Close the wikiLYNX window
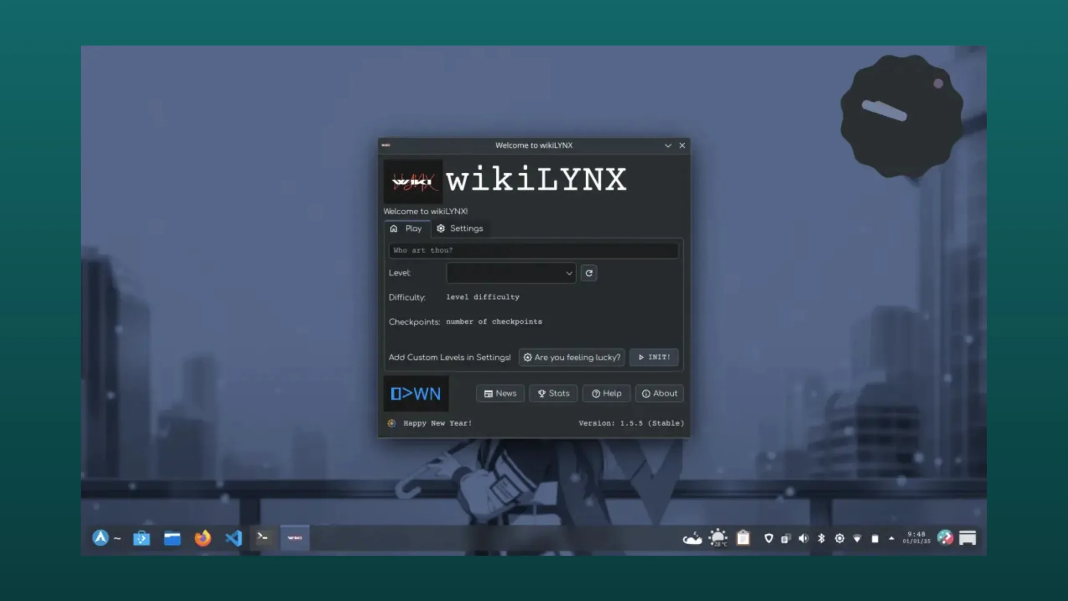 (682, 145)
